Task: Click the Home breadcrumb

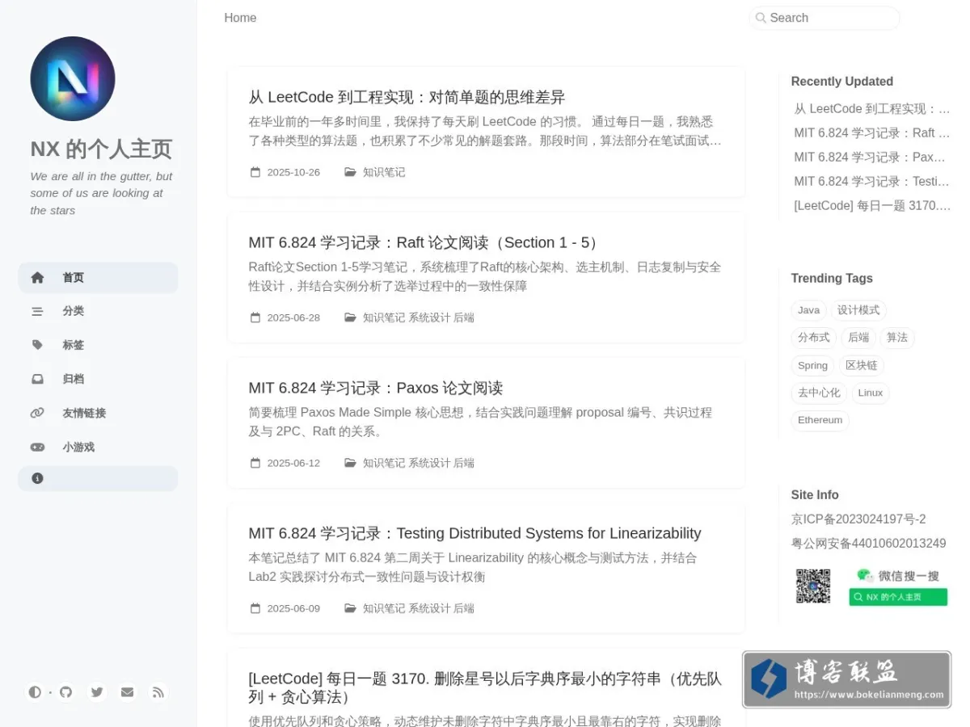Action: coord(240,18)
